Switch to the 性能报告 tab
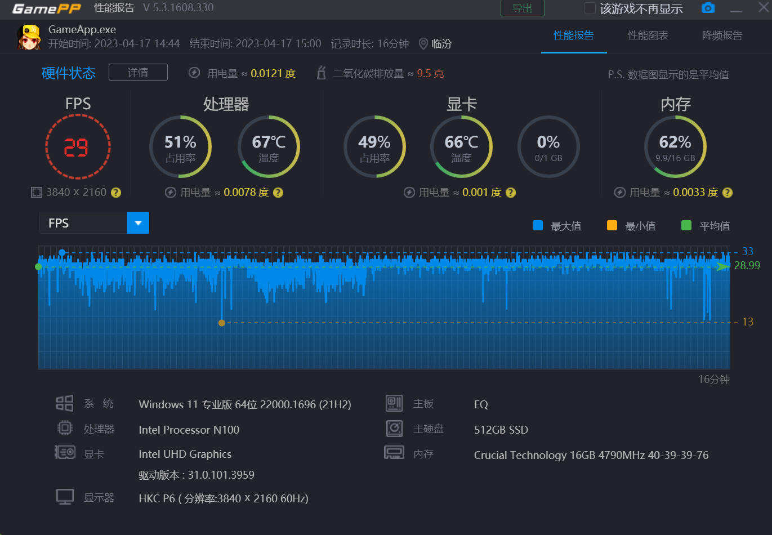The image size is (772, 535). pos(574,35)
